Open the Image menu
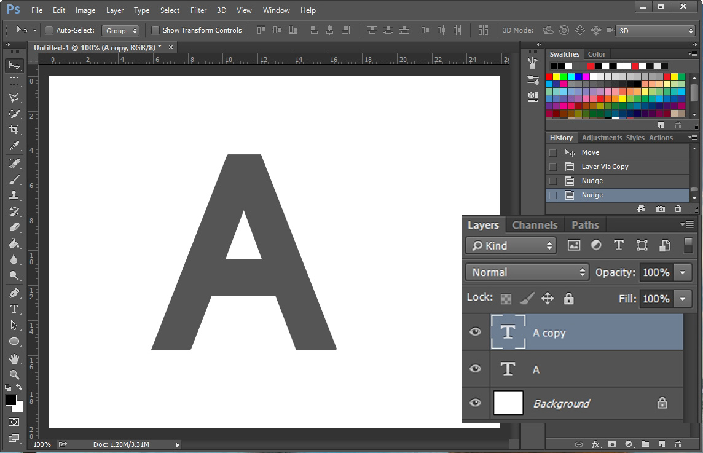The height and width of the screenshot is (453, 703). [85, 10]
